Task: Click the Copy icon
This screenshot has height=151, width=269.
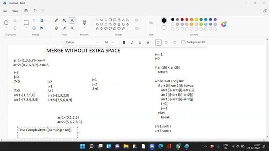Action: point(15,28)
